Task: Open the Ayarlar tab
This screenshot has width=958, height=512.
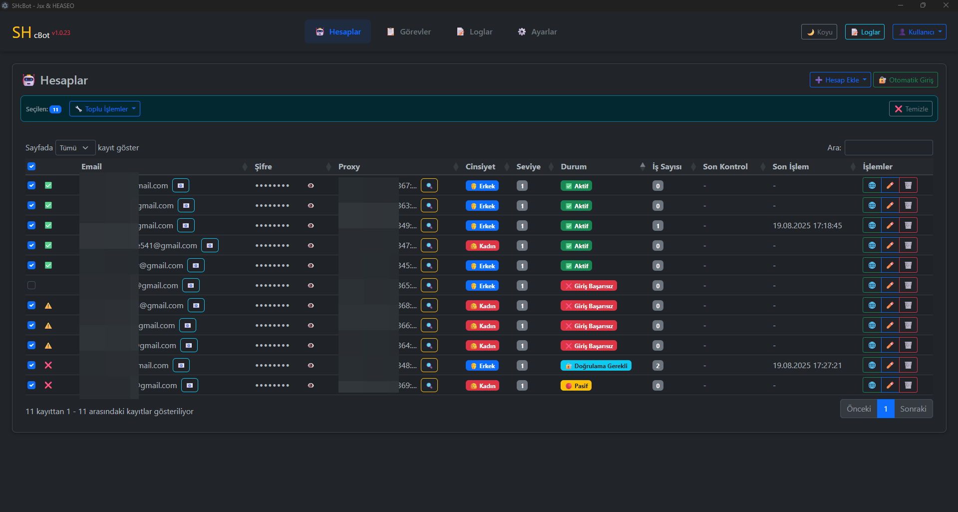Action: (x=537, y=31)
